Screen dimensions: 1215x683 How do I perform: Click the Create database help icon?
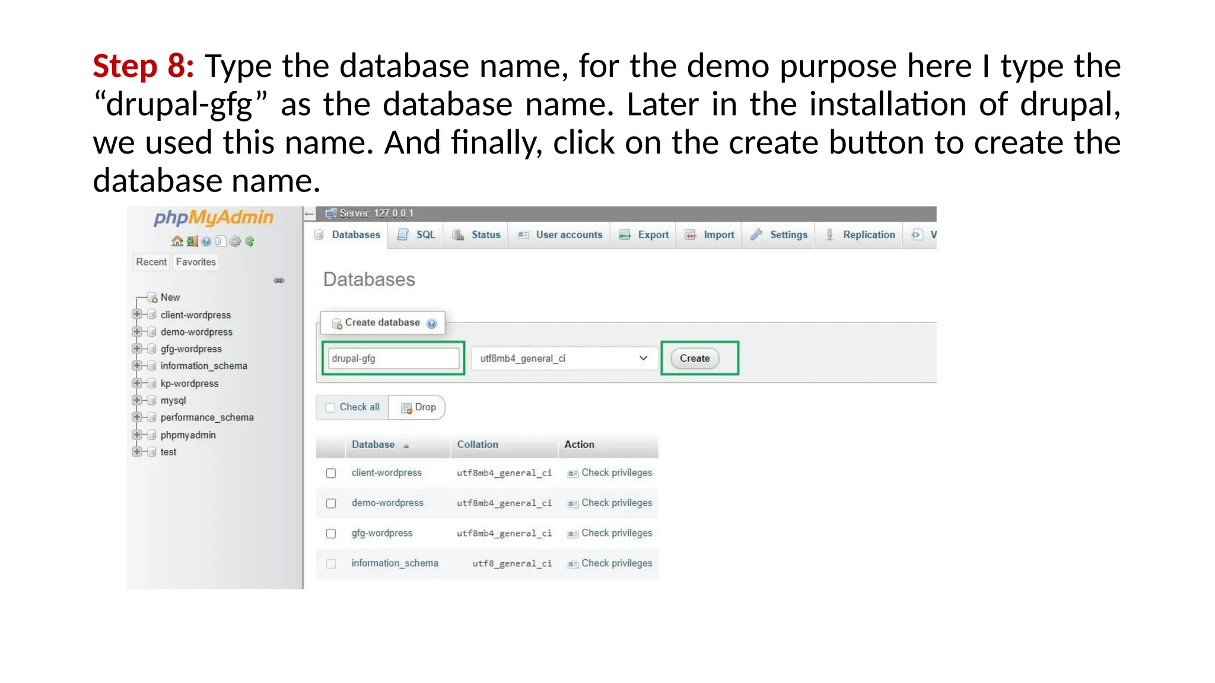pos(431,323)
